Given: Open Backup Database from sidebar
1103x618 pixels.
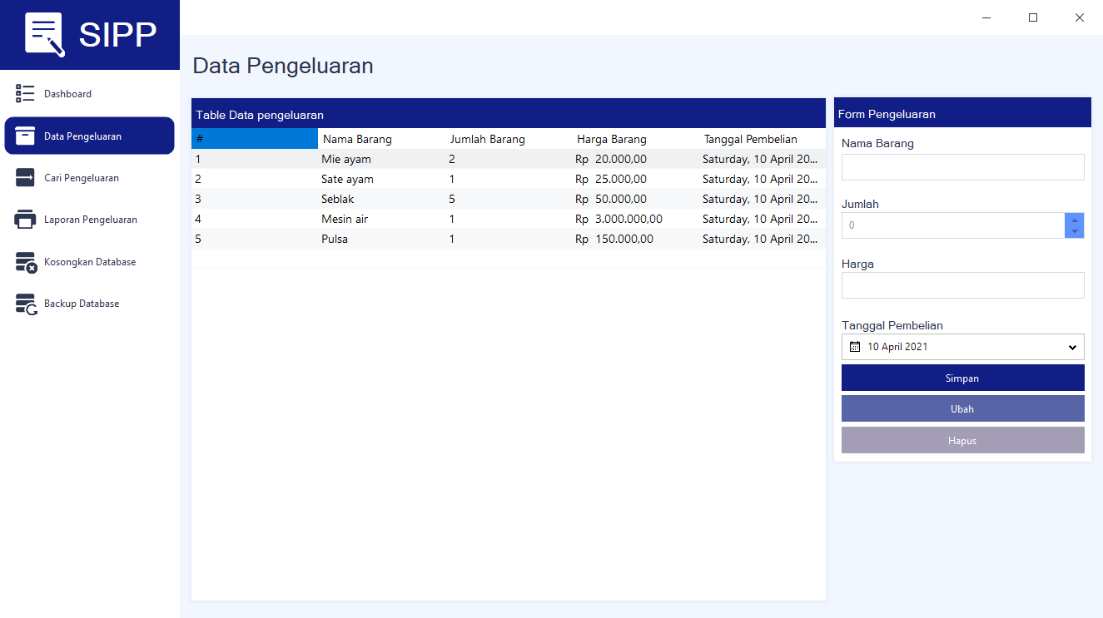Looking at the screenshot, I should tap(90, 304).
